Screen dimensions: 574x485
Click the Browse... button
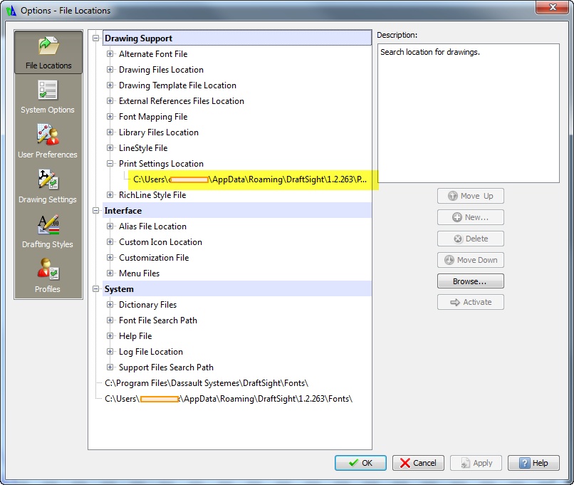point(471,281)
